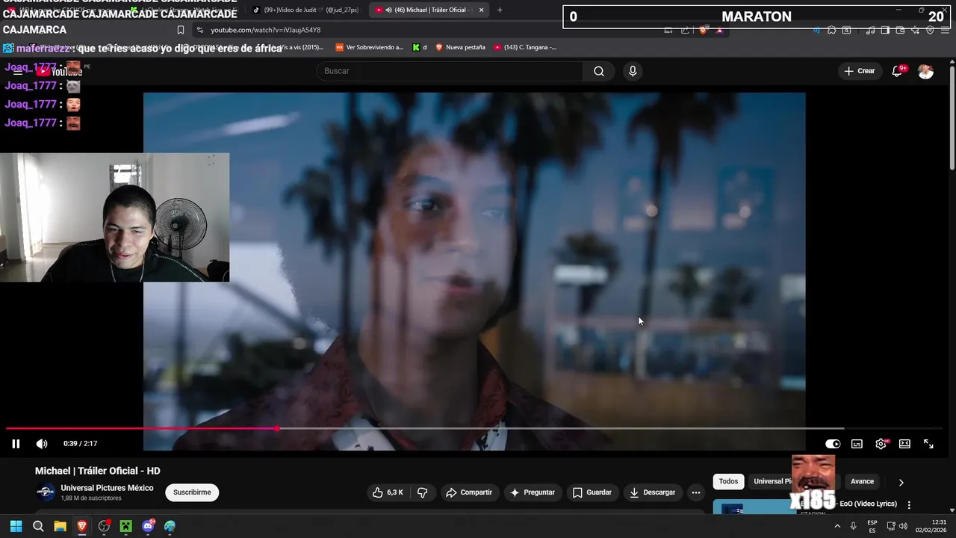The height and width of the screenshot is (538, 956).
Task: Select the Todos filter chip
Action: point(728,481)
